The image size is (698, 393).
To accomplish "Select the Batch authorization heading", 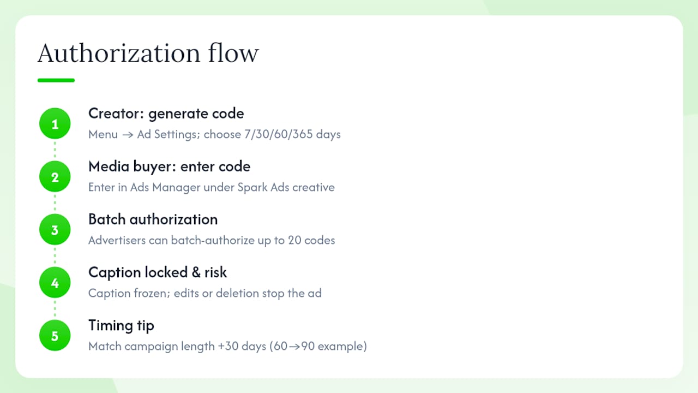I will (153, 219).
